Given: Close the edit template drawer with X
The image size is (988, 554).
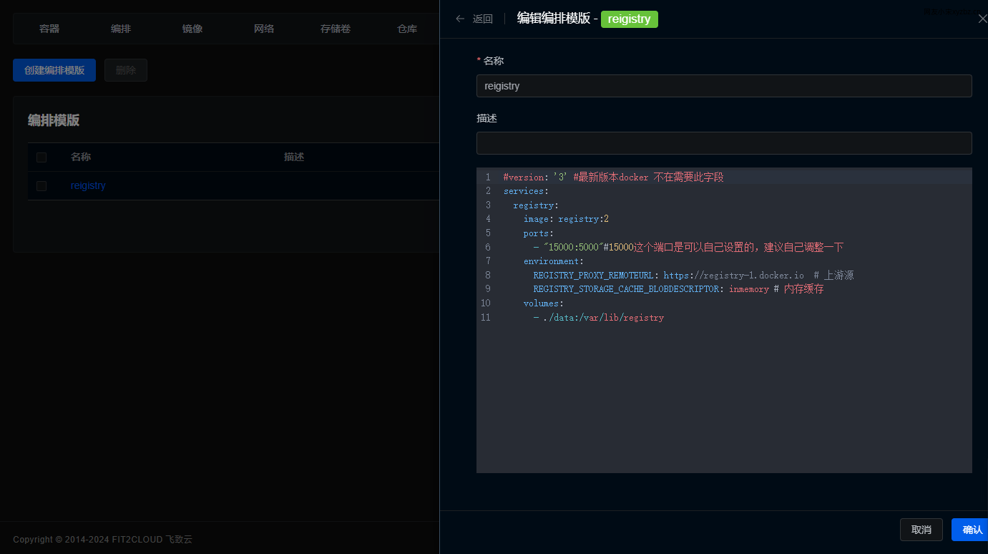Looking at the screenshot, I should [x=982, y=19].
